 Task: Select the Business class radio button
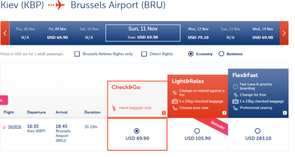221,54
